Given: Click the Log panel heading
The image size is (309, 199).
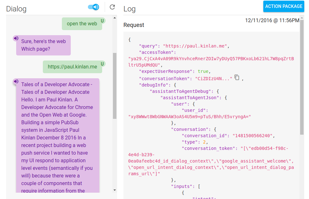Looking at the screenshot, I should (129, 9).
